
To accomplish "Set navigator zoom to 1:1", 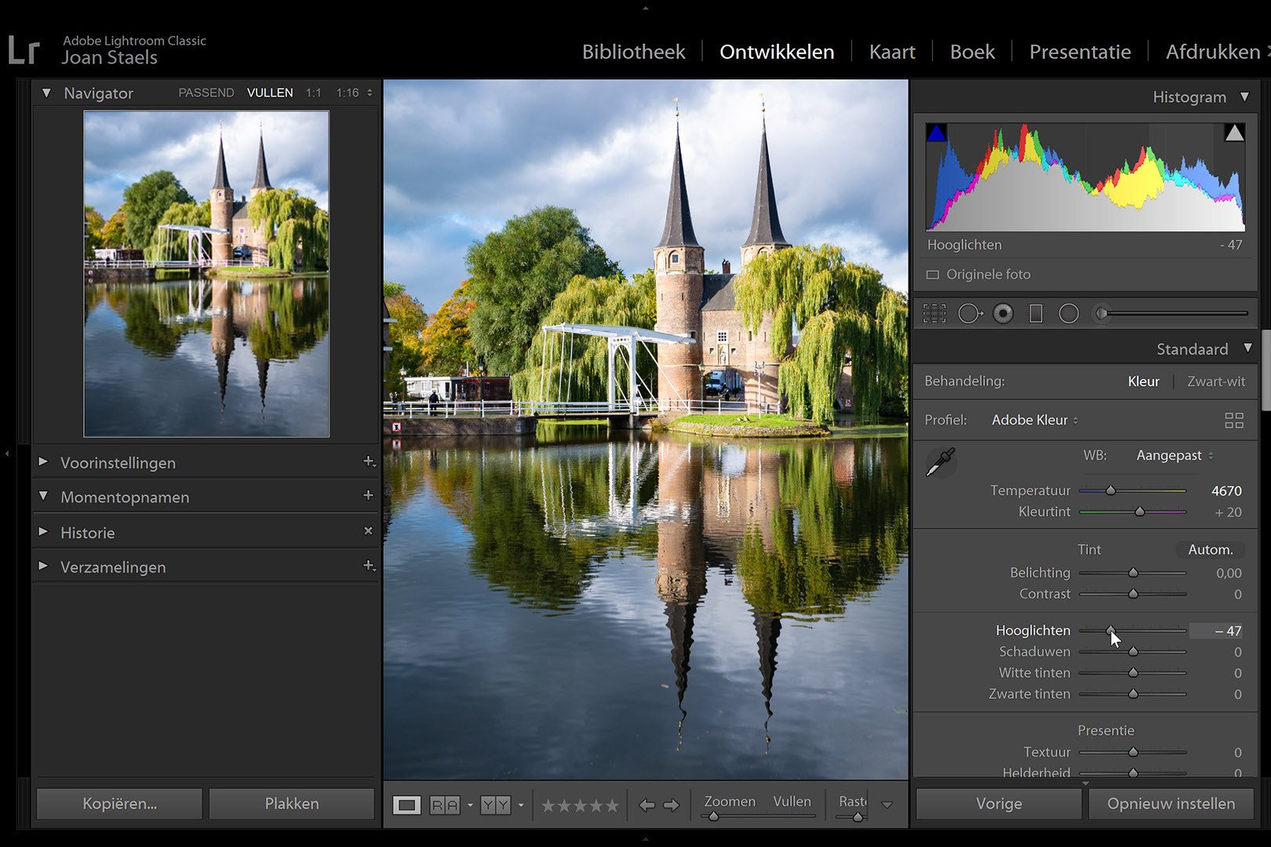I will [x=314, y=93].
